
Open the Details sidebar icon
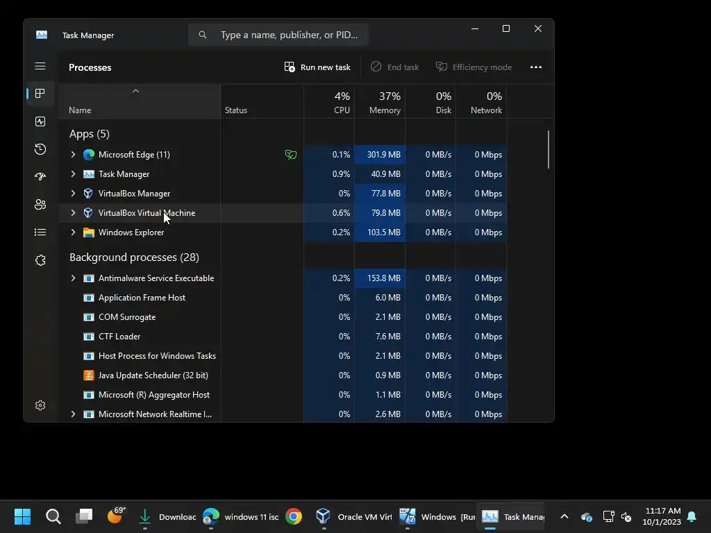pyautogui.click(x=40, y=232)
